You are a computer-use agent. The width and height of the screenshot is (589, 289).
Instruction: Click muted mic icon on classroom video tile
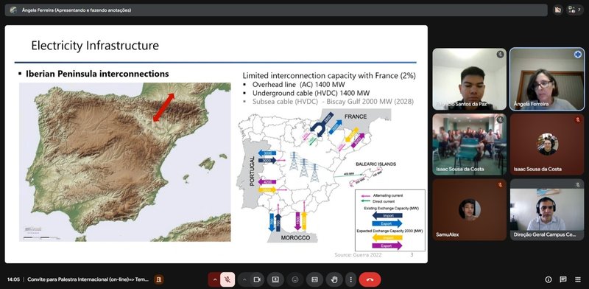[x=500, y=119]
